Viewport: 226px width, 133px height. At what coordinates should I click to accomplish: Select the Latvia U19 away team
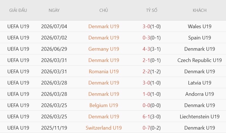199,83
